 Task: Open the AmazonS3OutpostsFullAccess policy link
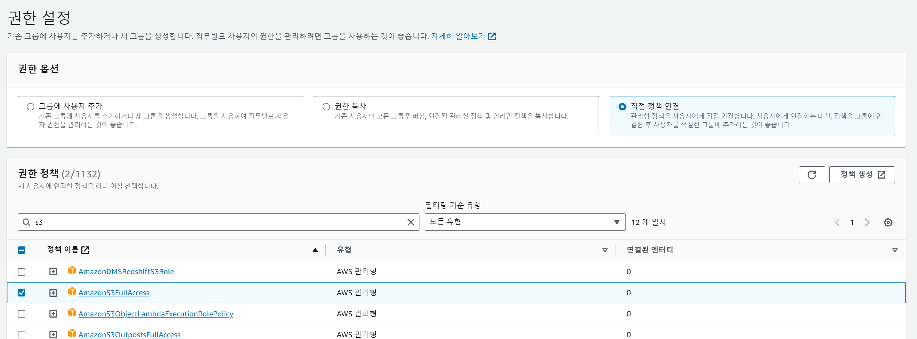(x=130, y=335)
